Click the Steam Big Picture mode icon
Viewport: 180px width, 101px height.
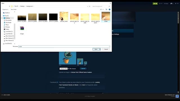point(171,4)
